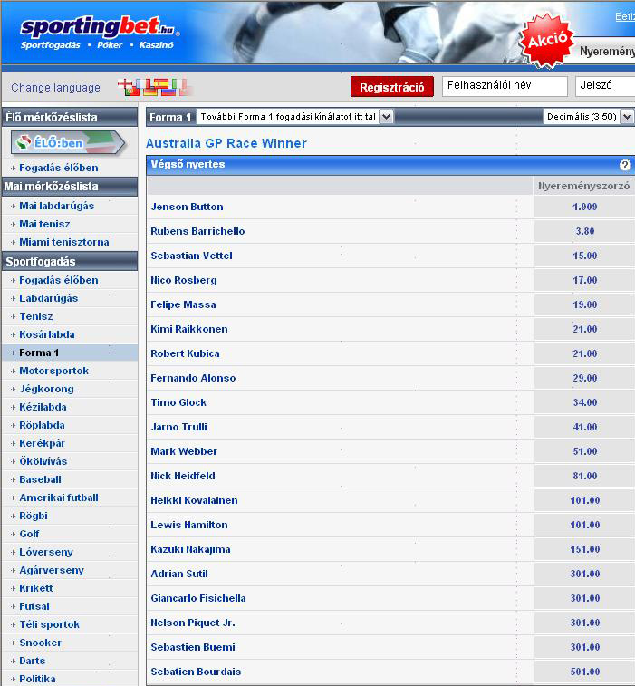Open the Futsal category
635x686 pixels.
click(x=34, y=606)
